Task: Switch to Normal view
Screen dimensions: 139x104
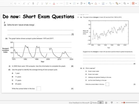Action: point(100,103)
